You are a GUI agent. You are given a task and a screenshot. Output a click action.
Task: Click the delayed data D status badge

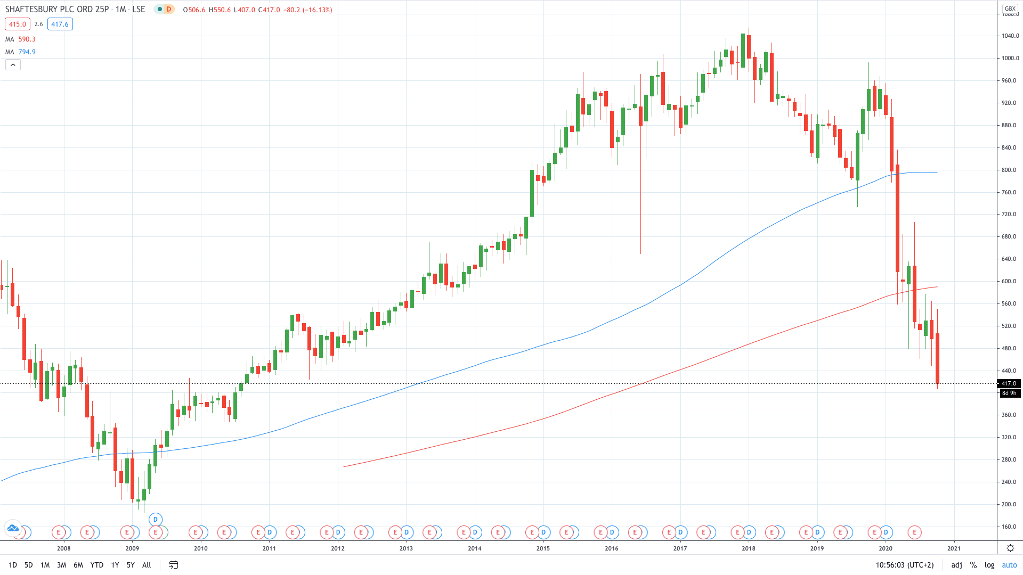169,10
